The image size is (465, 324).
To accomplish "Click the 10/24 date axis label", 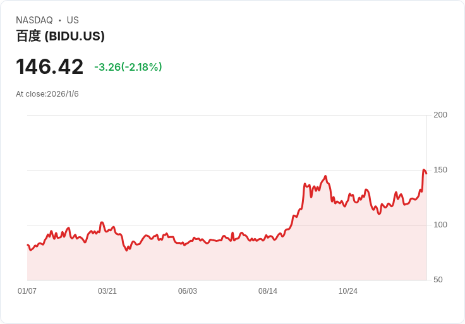I will point(348,291).
